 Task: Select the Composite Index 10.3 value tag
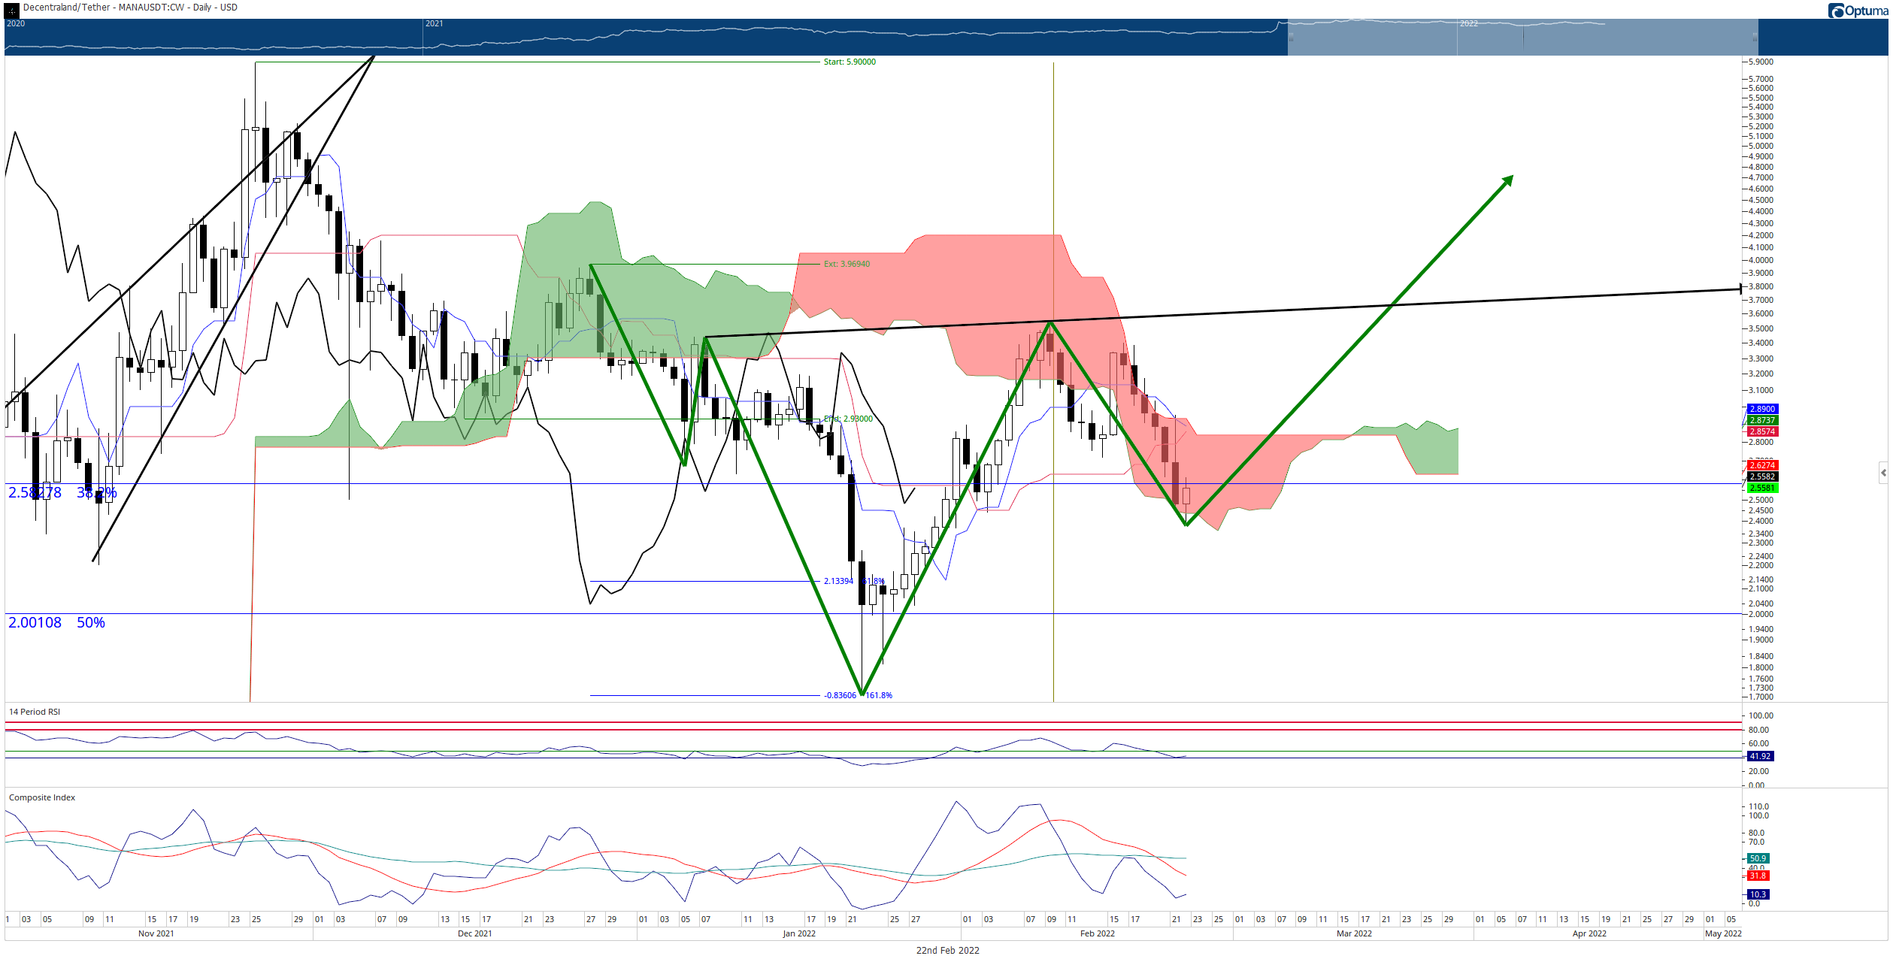click(x=1758, y=894)
